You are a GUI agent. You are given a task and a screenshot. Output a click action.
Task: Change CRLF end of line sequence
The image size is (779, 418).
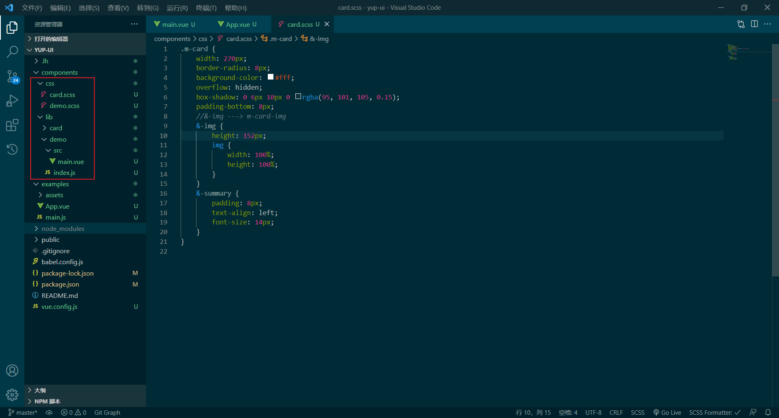[616, 412]
